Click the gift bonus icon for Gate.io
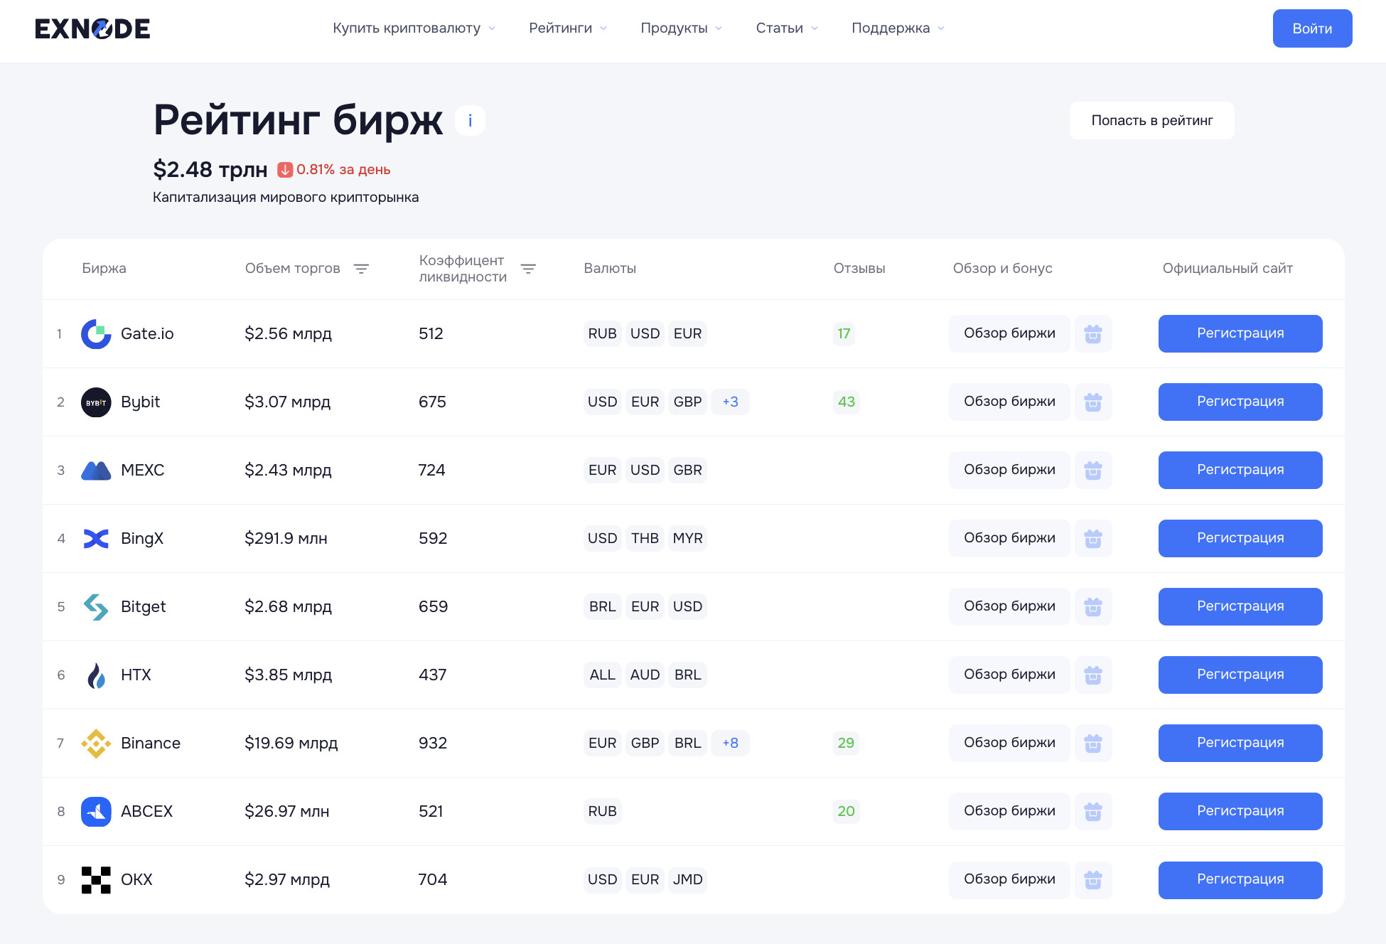Image resolution: width=1386 pixels, height=944 pixels. (x=1092, y=333)
